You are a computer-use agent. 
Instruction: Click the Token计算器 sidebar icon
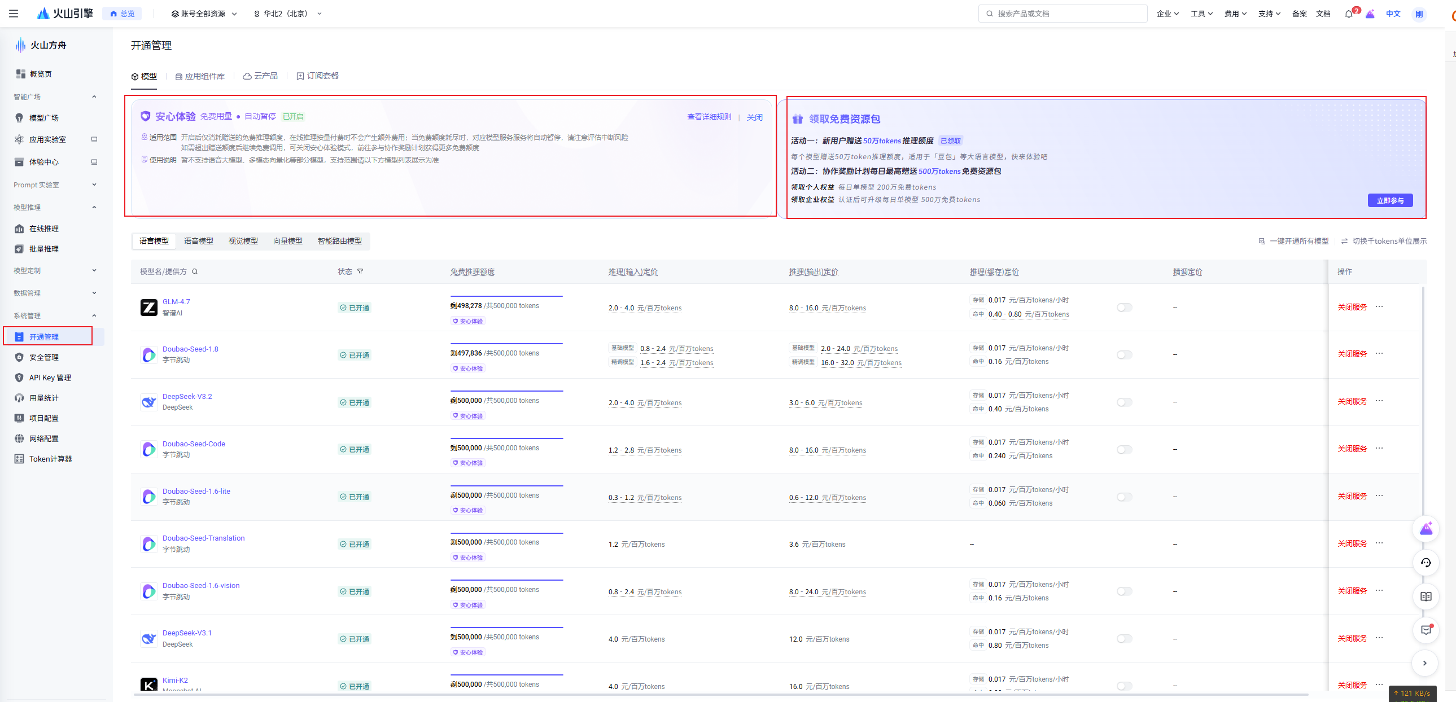coord(19,459)
